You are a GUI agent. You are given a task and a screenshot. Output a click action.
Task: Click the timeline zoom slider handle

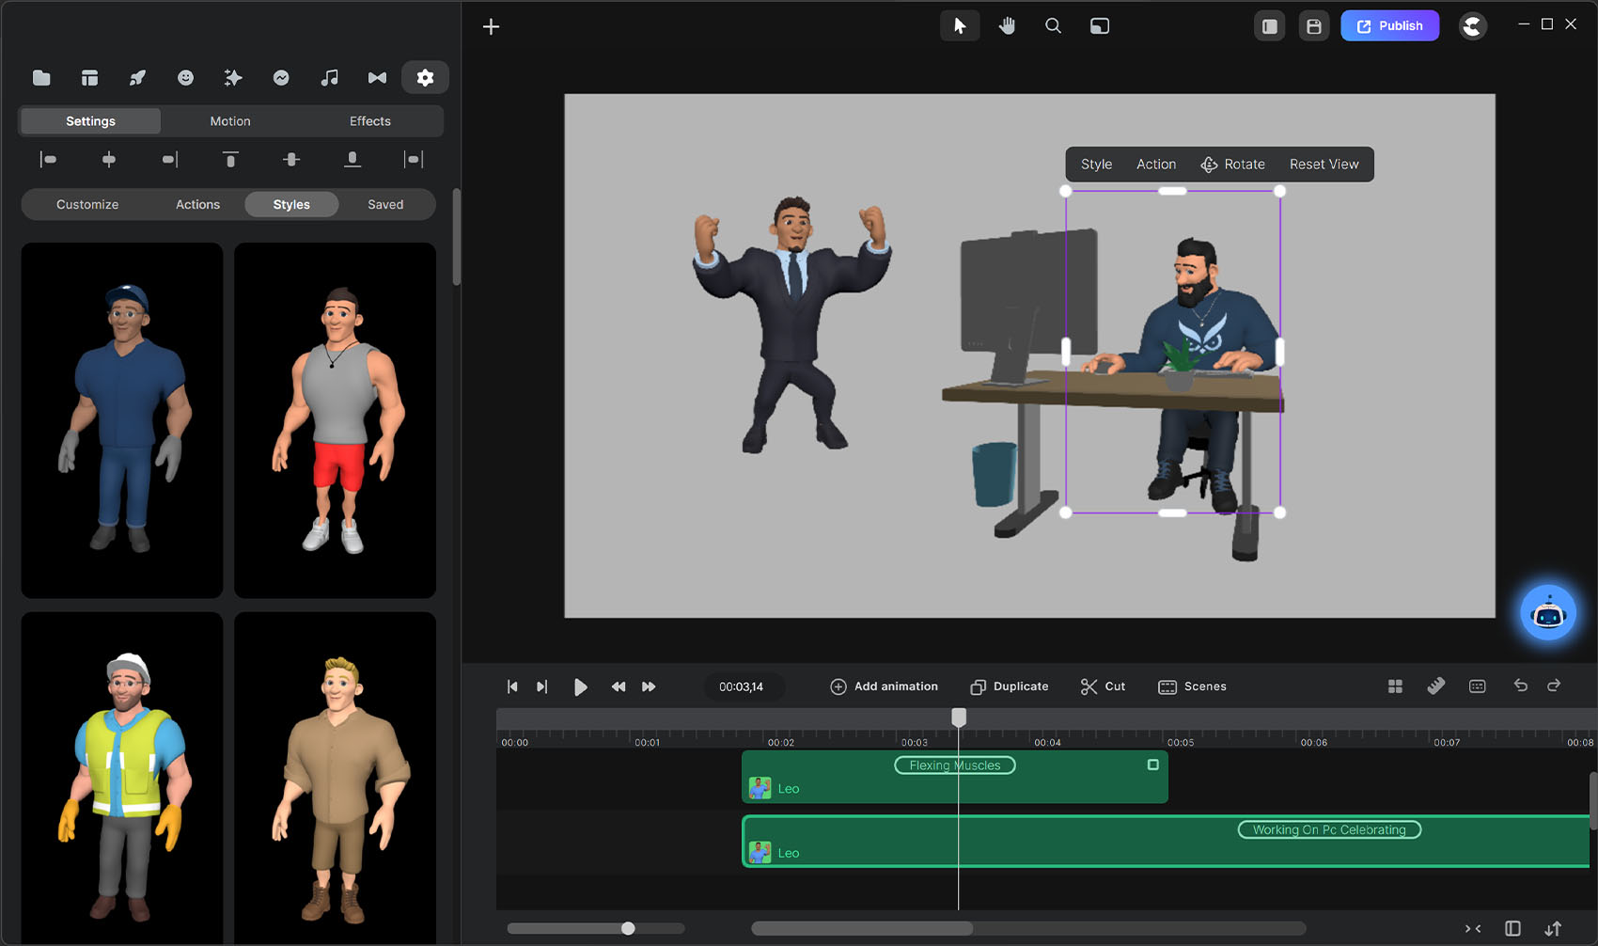[628, 929]
